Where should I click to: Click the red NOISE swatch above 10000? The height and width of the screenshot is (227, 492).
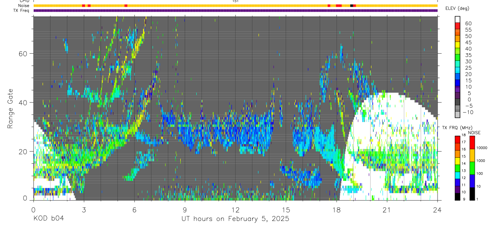tap(472, 142)
